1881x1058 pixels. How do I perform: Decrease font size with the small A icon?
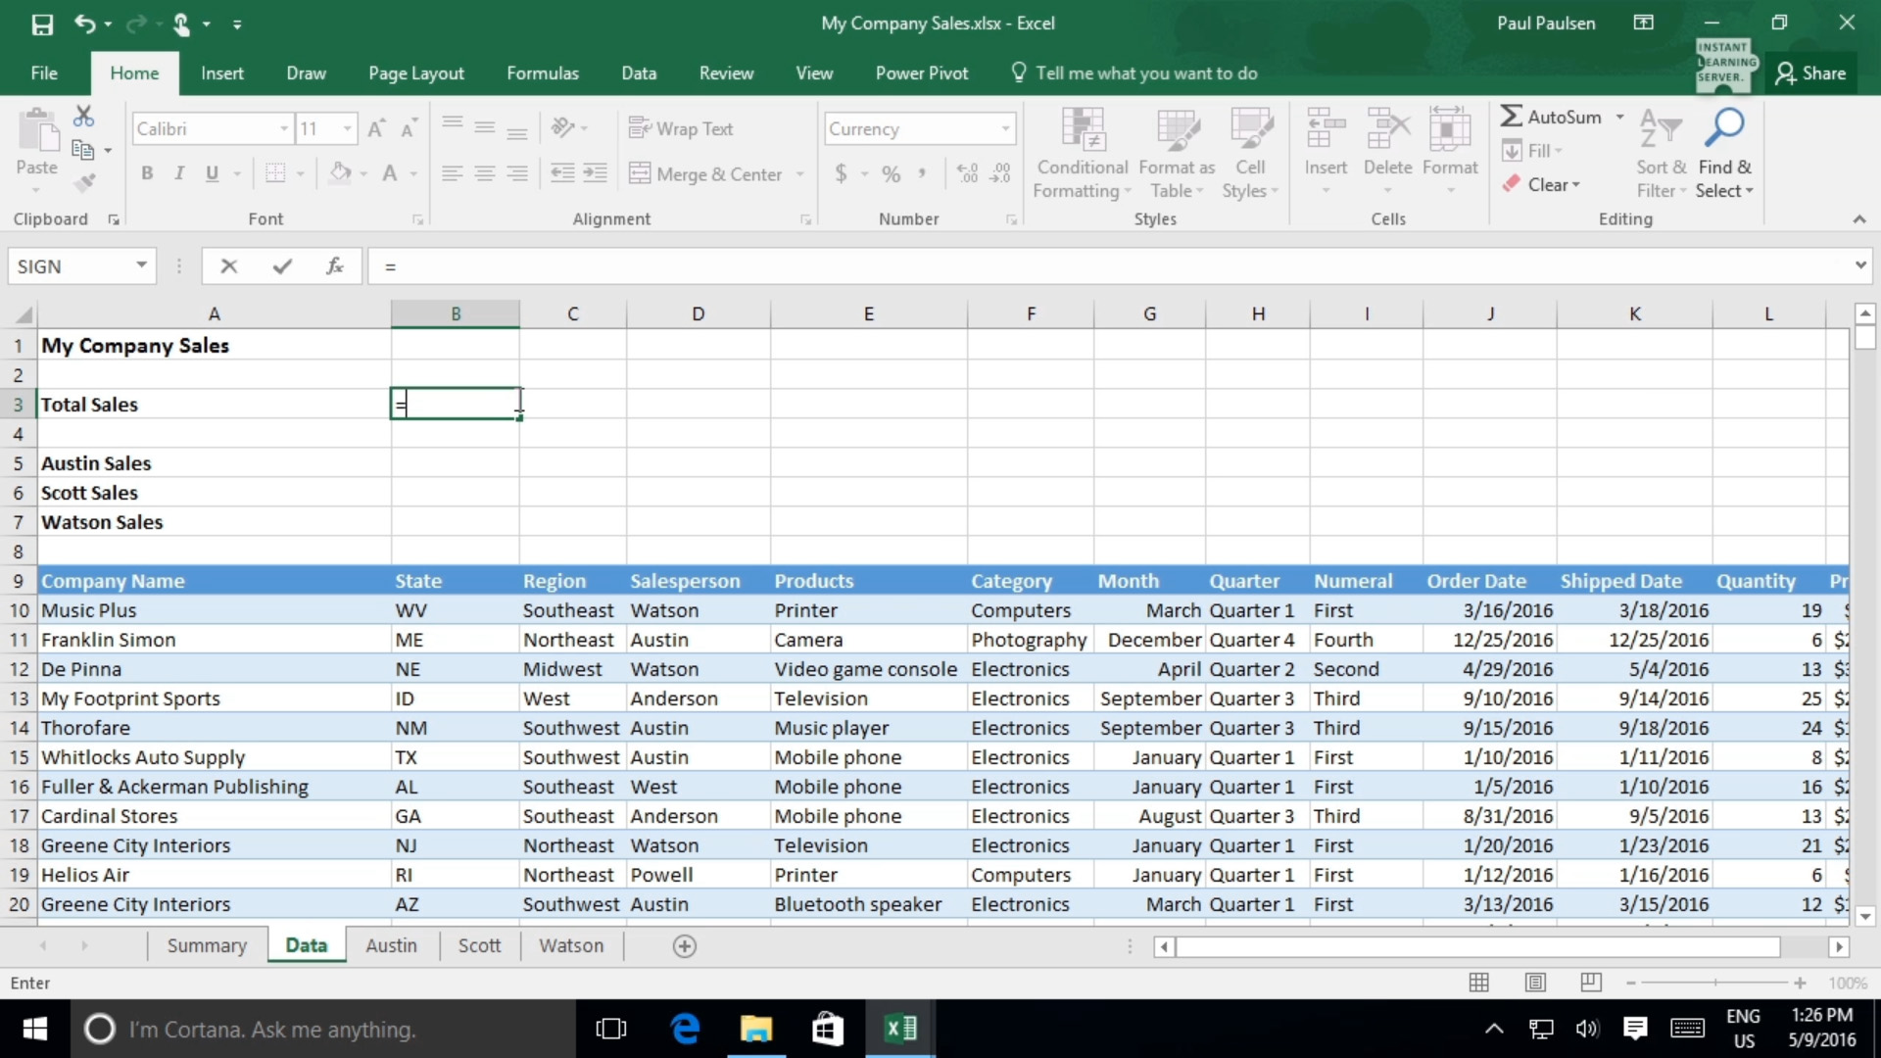(410, 128)
